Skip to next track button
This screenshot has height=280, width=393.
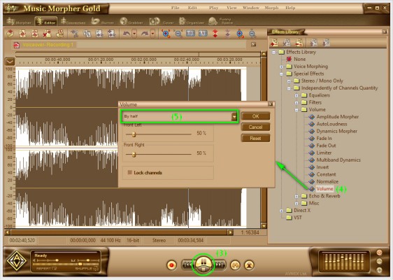(220, 265)
